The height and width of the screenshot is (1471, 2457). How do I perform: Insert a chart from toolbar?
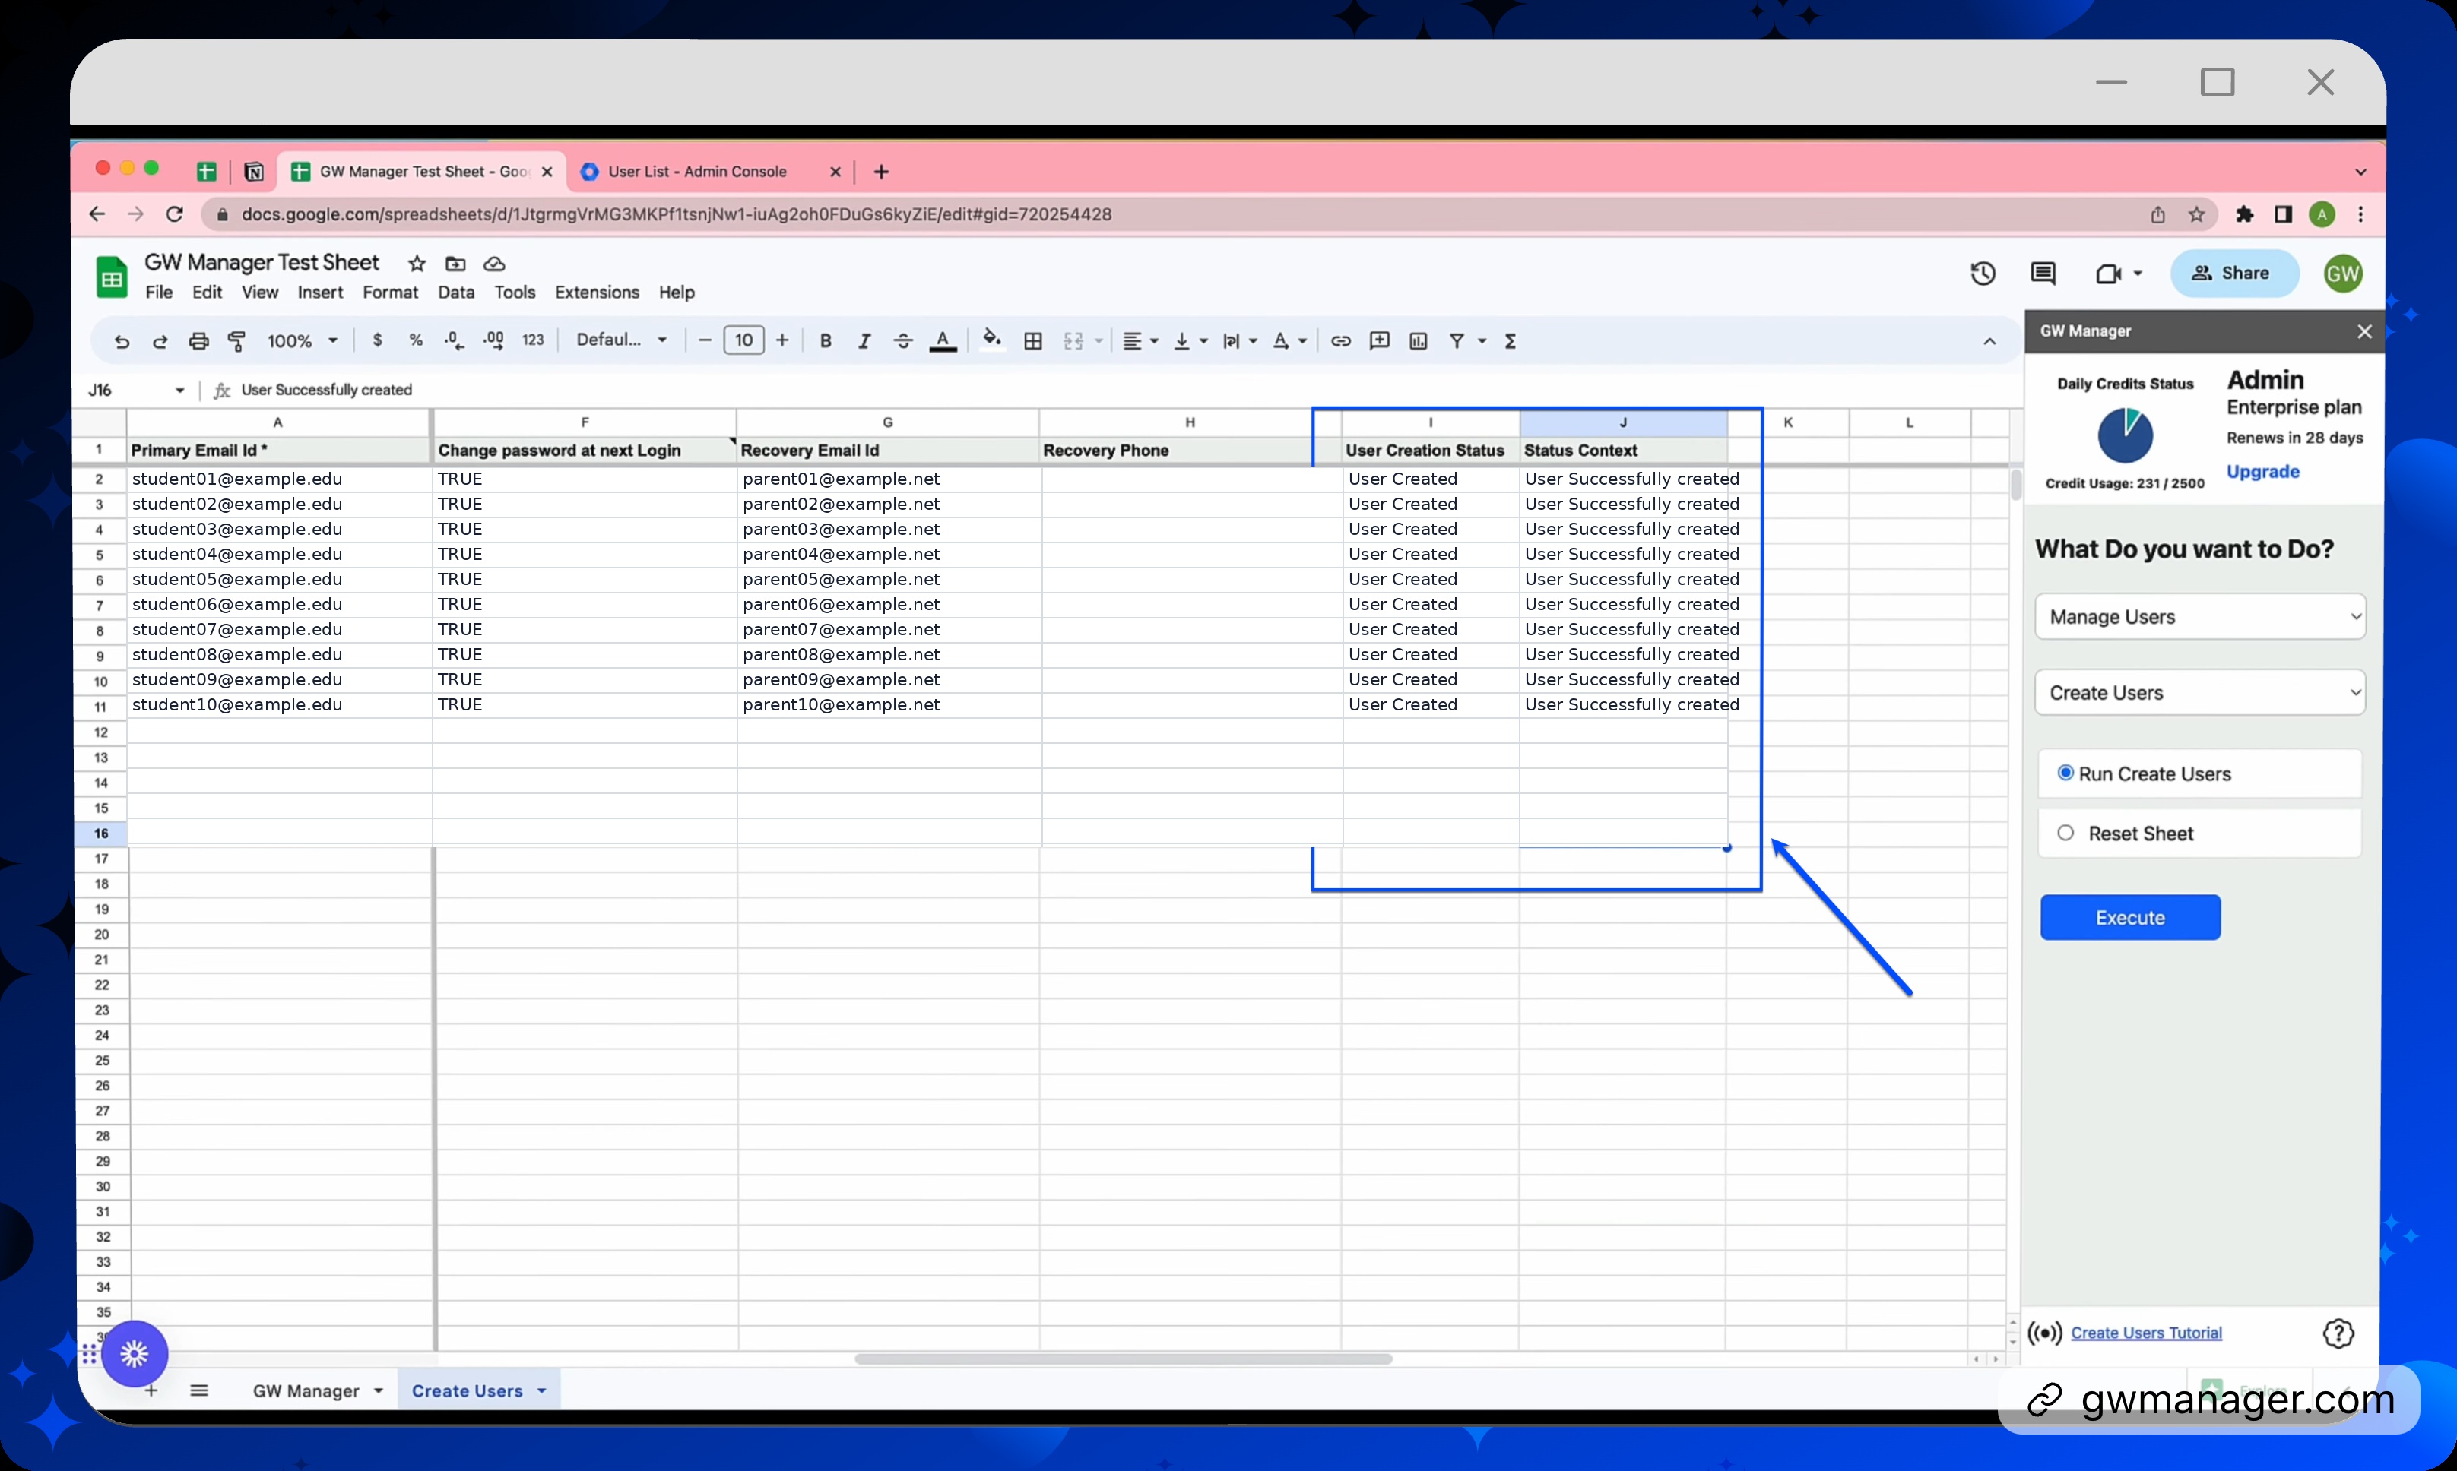tap(1418, 341)
